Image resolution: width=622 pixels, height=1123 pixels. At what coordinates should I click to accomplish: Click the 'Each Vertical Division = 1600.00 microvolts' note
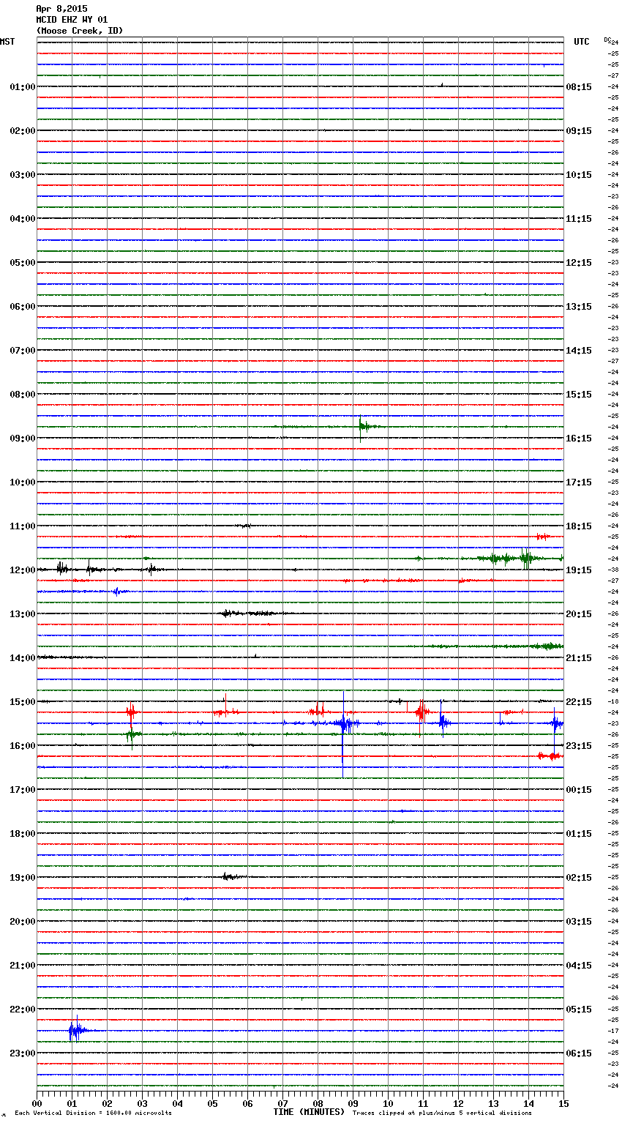(93, 1113)
